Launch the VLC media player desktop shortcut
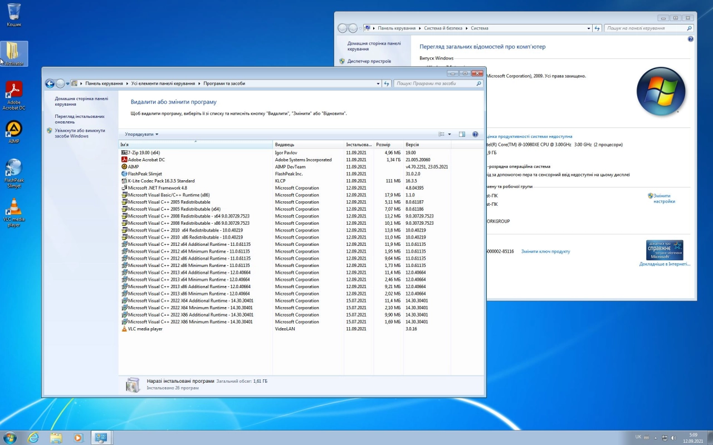The width and height of the screenshot is (713, 445). 14,212
